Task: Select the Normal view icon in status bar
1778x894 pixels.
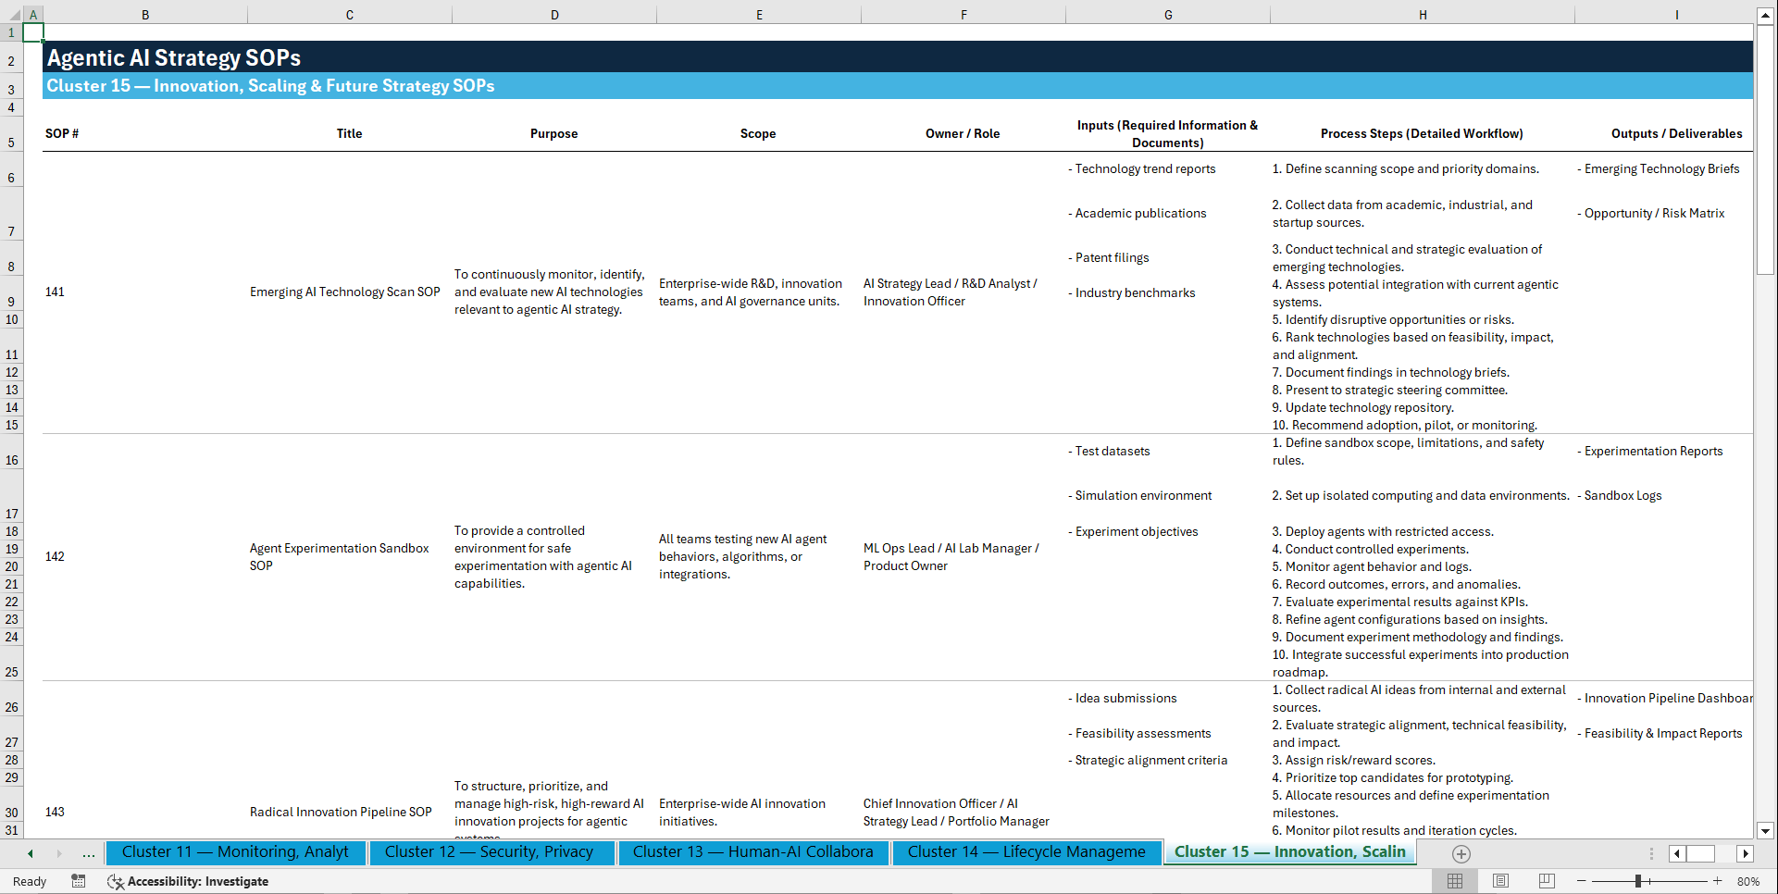Action: 1455,881
